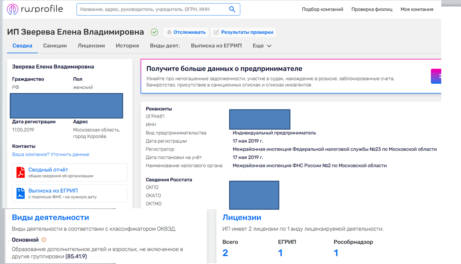
Task: Click the Гражданство value РФ
Action: click(x=15, y=87)
